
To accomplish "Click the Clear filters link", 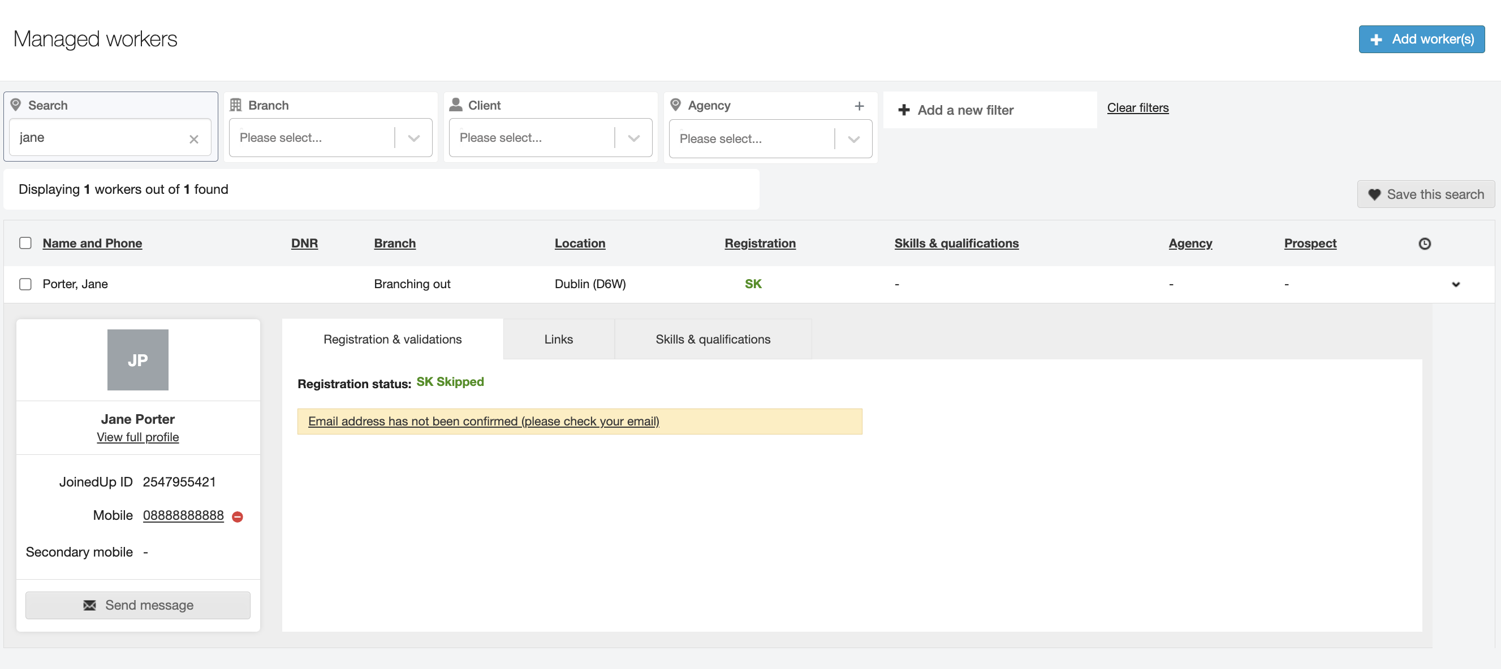I will (1137, 108).
